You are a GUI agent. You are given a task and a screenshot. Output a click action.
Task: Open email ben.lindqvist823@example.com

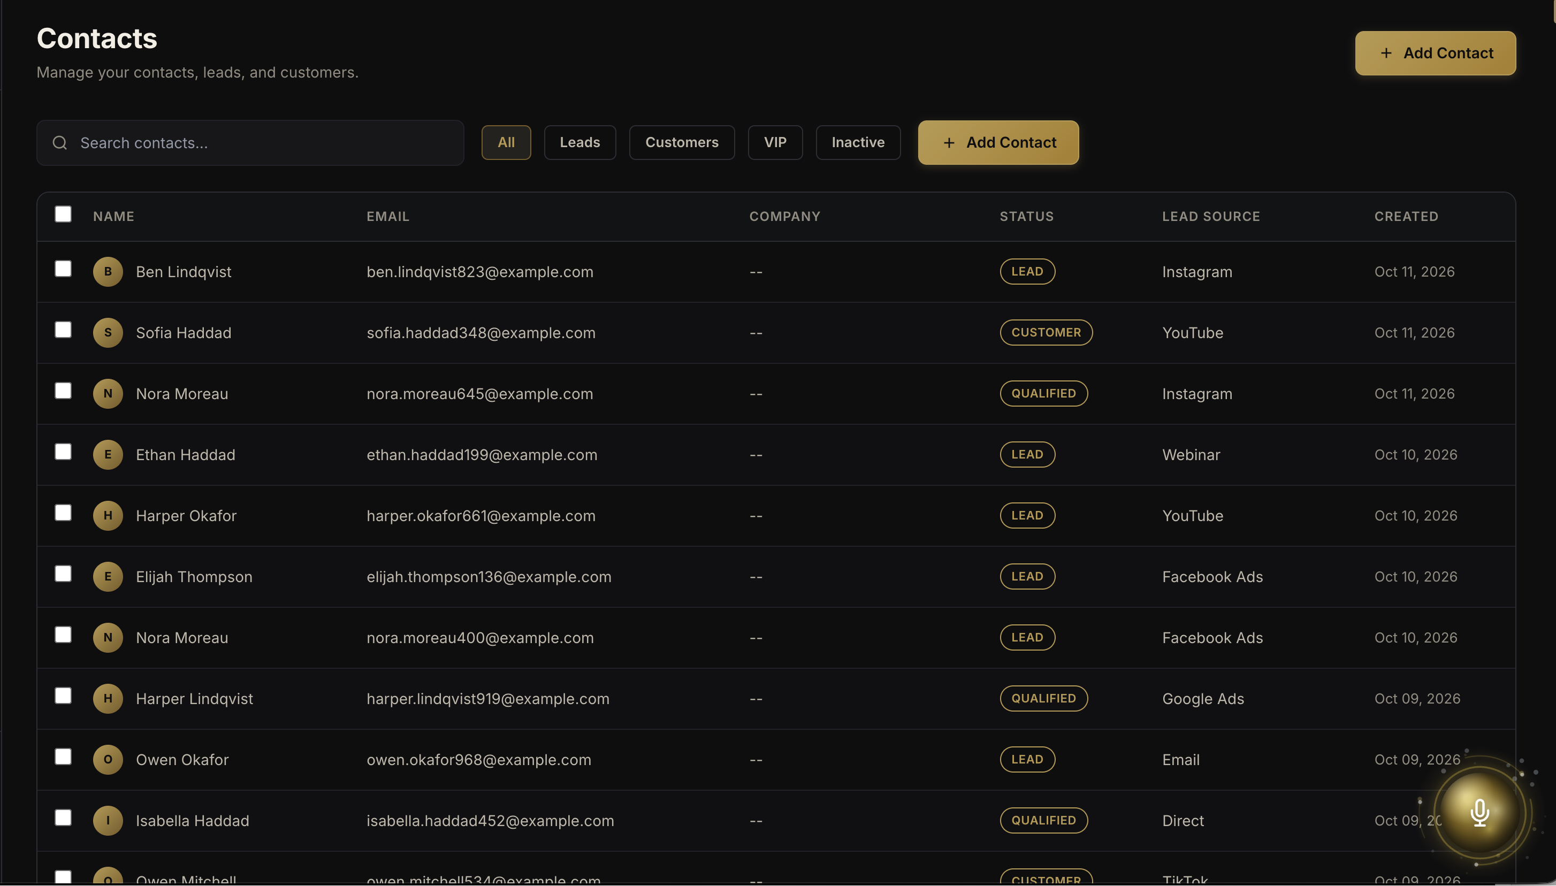(479, 272)
